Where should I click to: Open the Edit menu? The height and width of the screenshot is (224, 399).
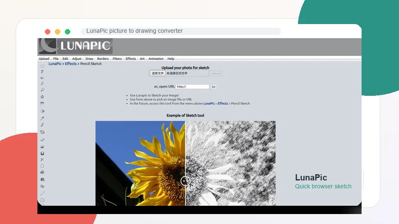[x=65, y=58]
